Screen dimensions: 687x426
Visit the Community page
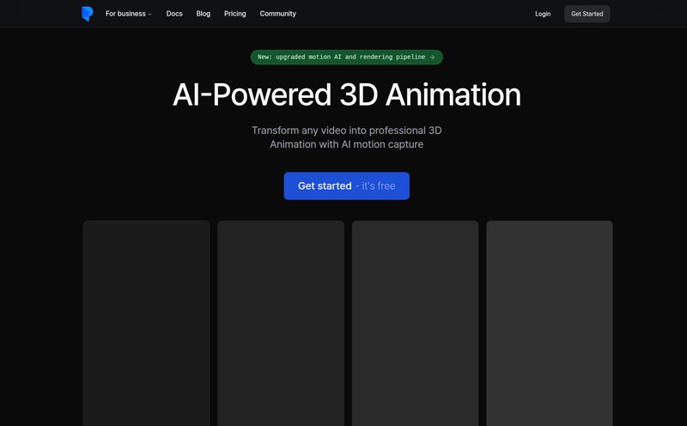pos(277,14)
